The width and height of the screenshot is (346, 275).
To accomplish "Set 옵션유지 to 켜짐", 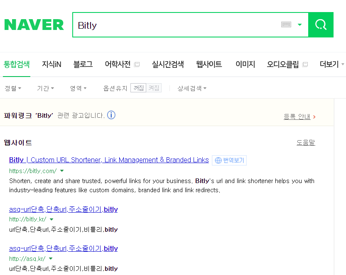I will pyautogui.click(x=154, y=88).
